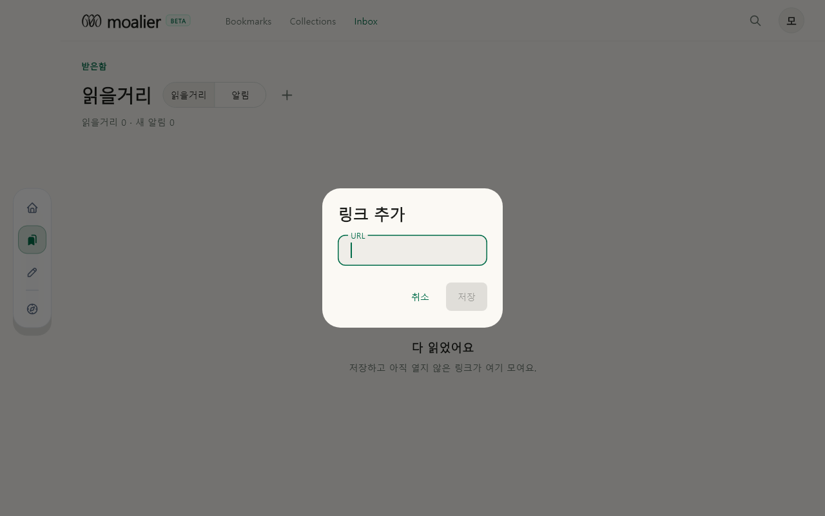This screenshot has height=516, width=825.
Task: Select the bookmarks sidebar icon
Action: tap(32, 240)
